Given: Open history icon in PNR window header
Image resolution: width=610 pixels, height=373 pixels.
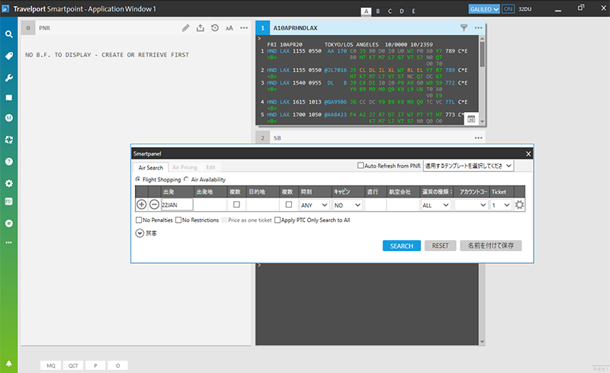Looking at the screenshot, I should (x=215, y=28).
